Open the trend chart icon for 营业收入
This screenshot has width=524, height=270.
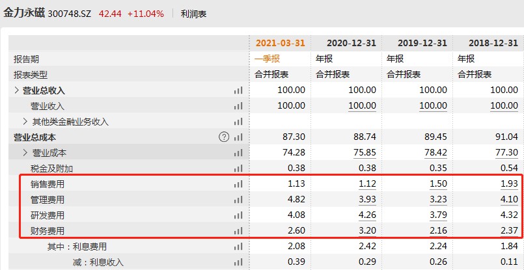238,106
